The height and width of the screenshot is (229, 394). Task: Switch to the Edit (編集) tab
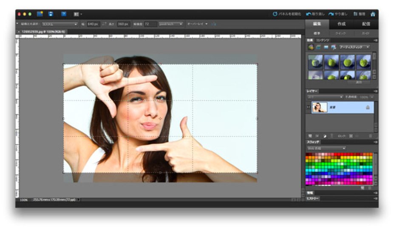(x=317, y=24)
